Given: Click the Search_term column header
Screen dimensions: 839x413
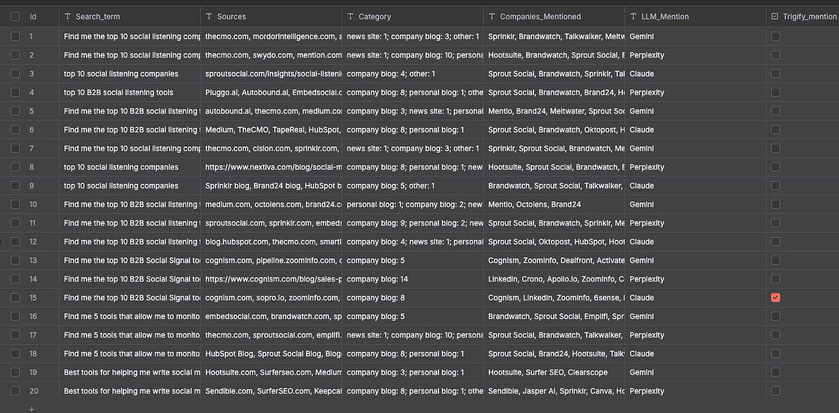Looking at the screenshot, I should pos(130,17).
